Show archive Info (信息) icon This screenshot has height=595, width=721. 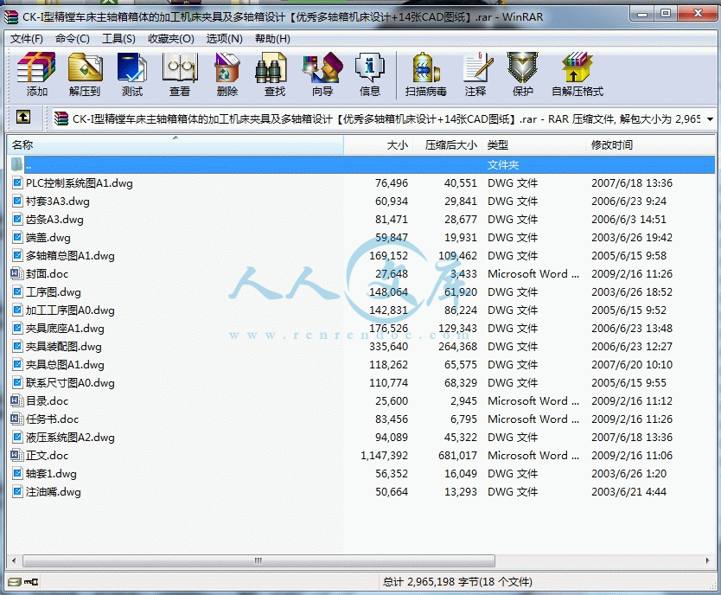370,74
